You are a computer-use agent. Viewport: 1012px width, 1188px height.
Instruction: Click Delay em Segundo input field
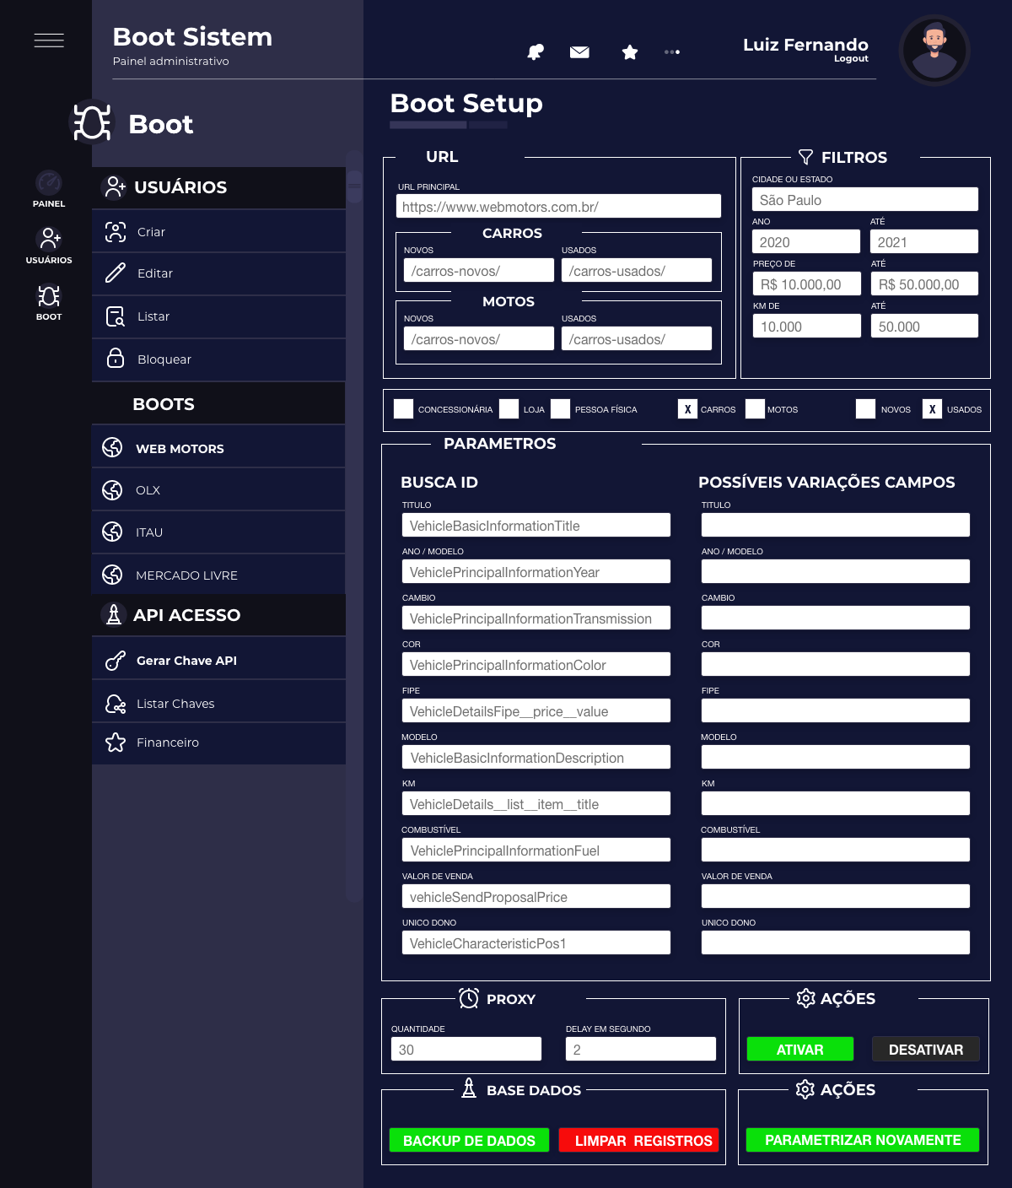tap(641, 1050)
